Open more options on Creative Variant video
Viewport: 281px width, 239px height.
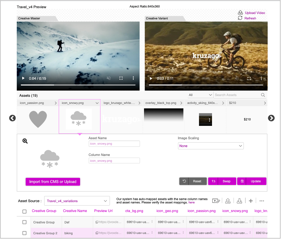(x=261, y=79)
